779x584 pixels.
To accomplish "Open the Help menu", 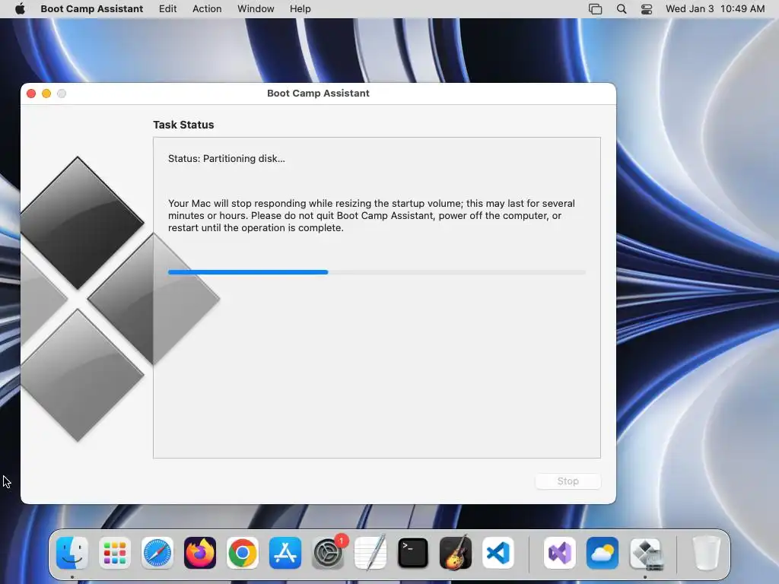I will coord(300,9).
